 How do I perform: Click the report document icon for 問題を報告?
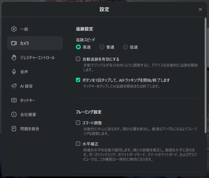tap(14, 129)
